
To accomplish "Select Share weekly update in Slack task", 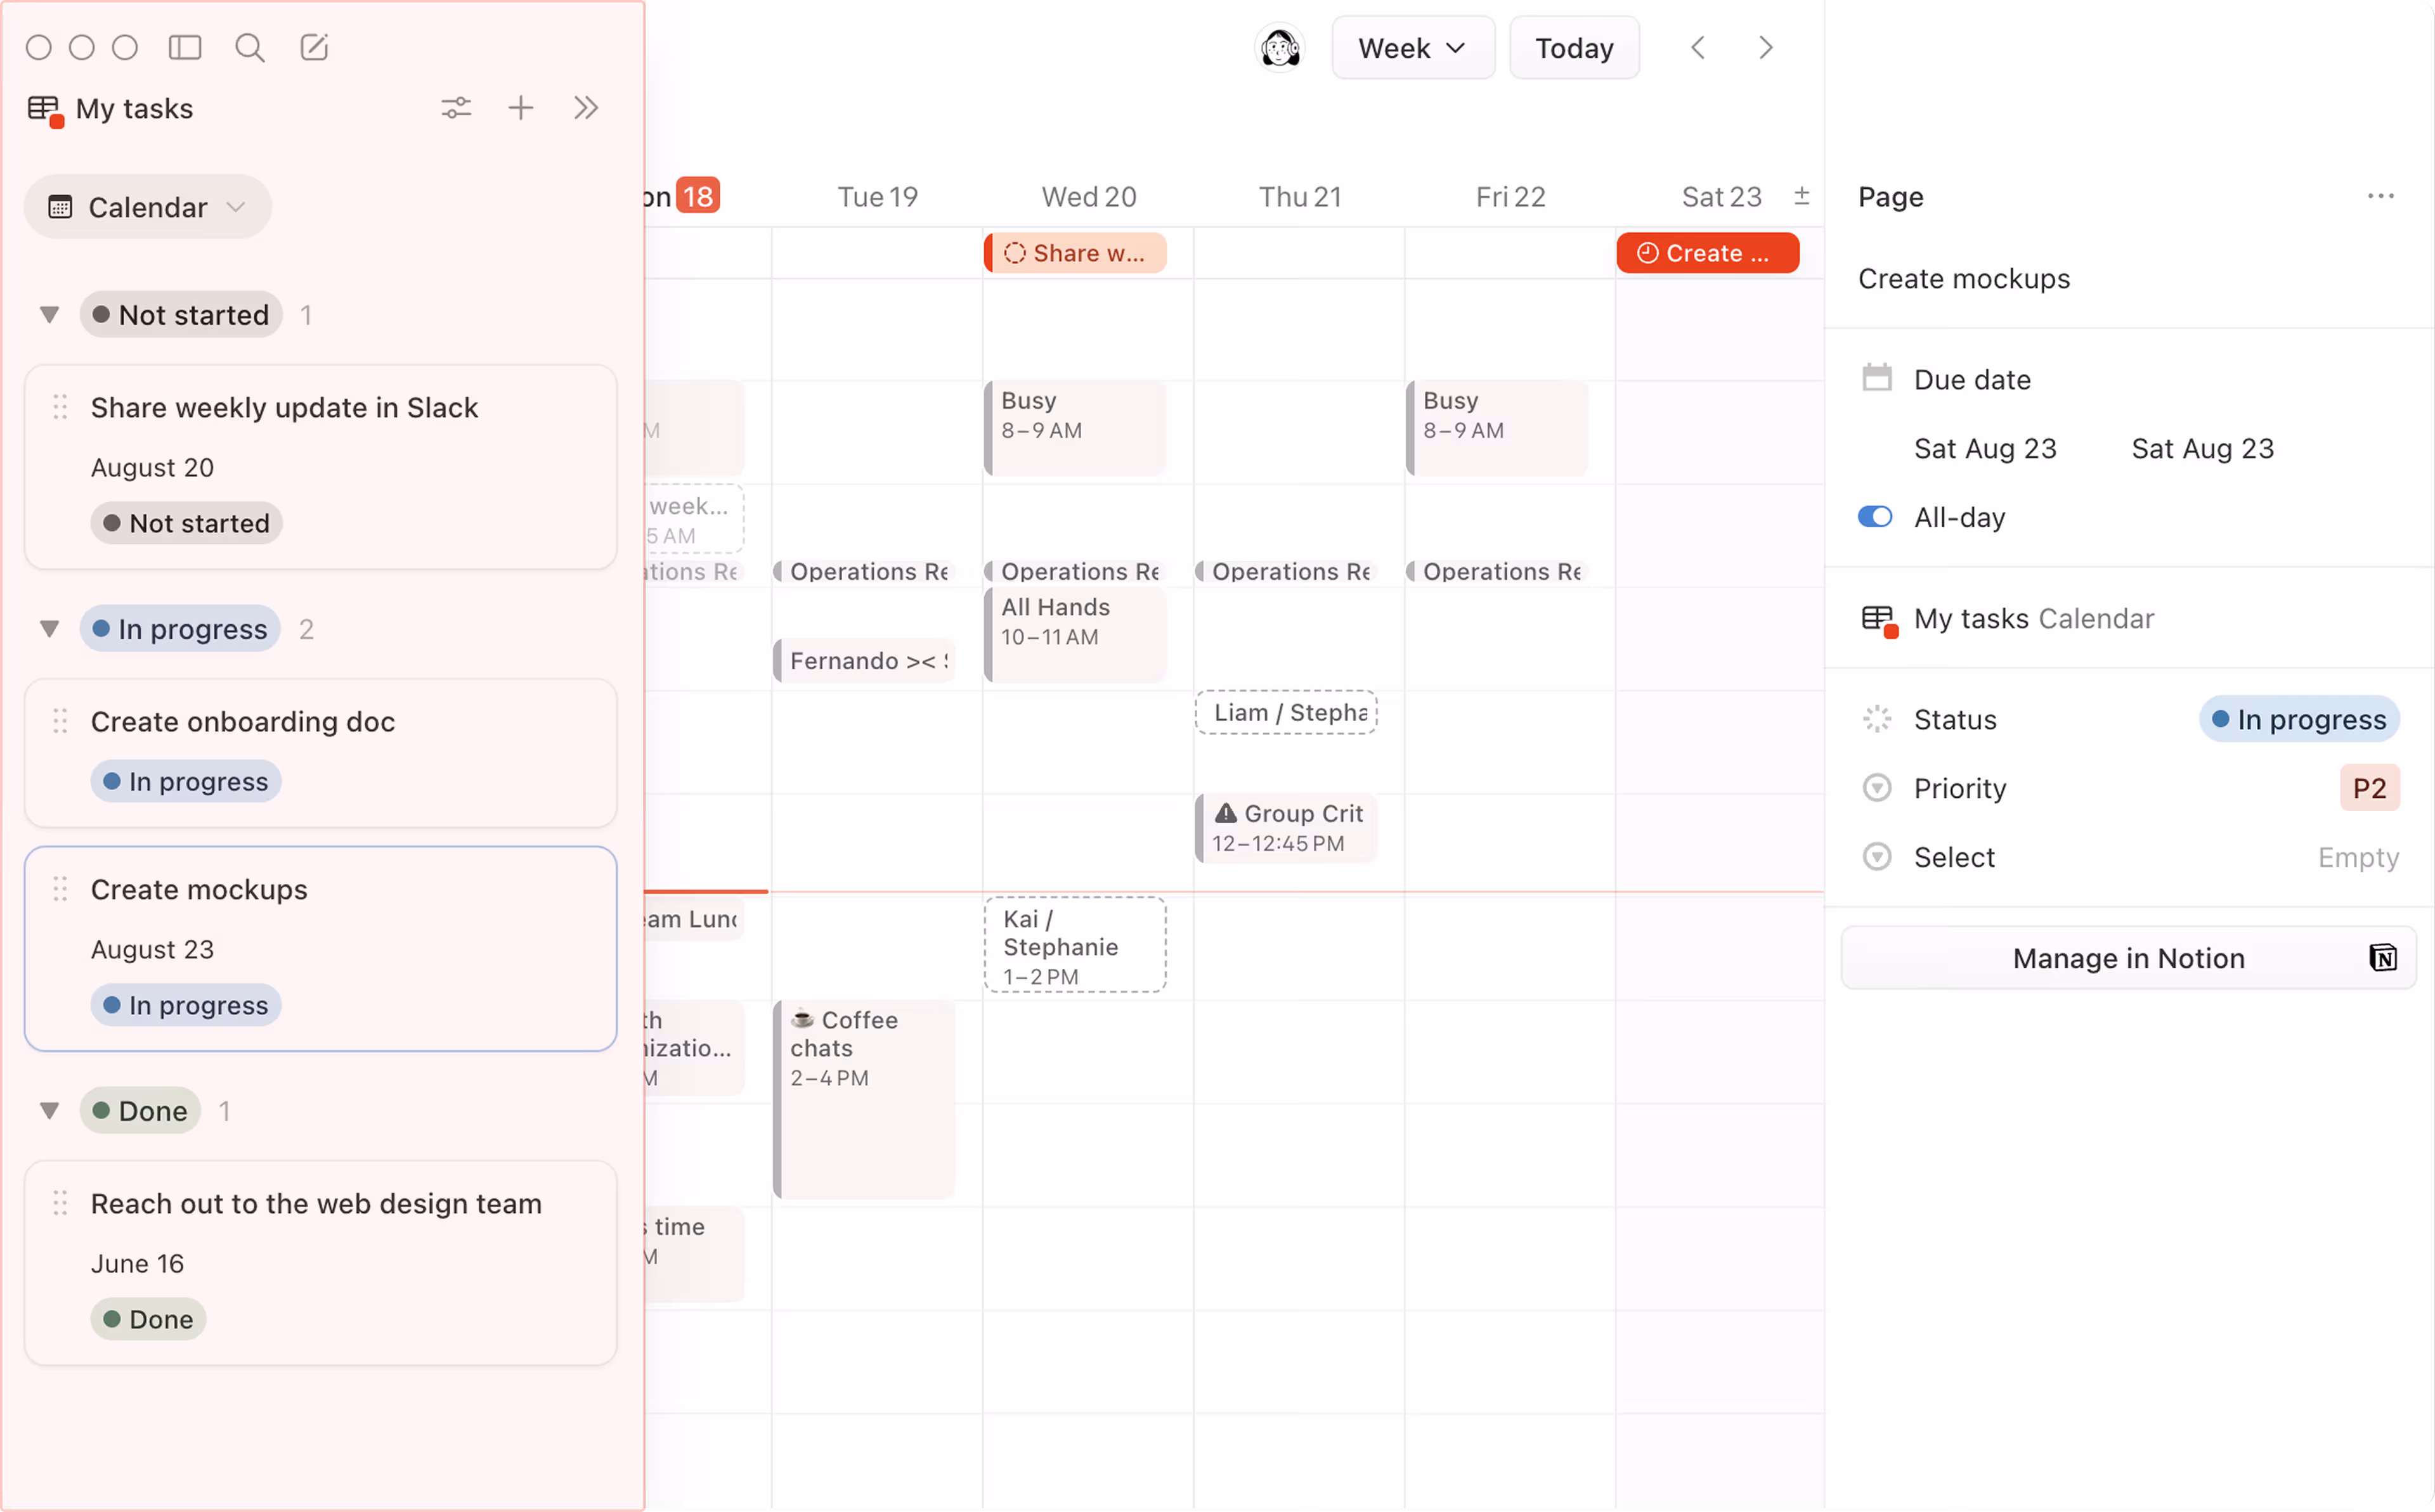I will pos(284,408).
